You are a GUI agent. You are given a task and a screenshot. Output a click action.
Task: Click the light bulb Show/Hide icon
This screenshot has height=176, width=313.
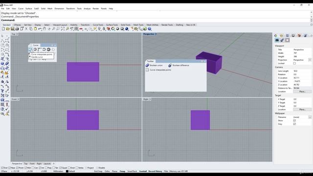pos(99,29)
